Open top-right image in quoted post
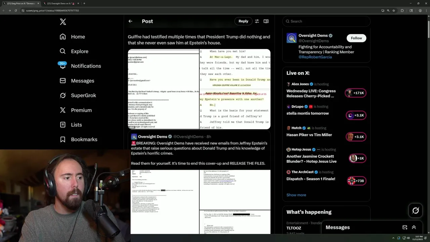The height and width of the screenshot is (242, 430). point(235,190)
